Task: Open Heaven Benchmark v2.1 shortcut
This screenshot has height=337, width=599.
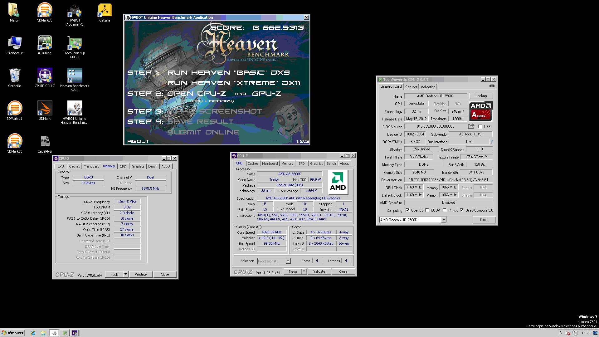Action: [x=75, y=80]
